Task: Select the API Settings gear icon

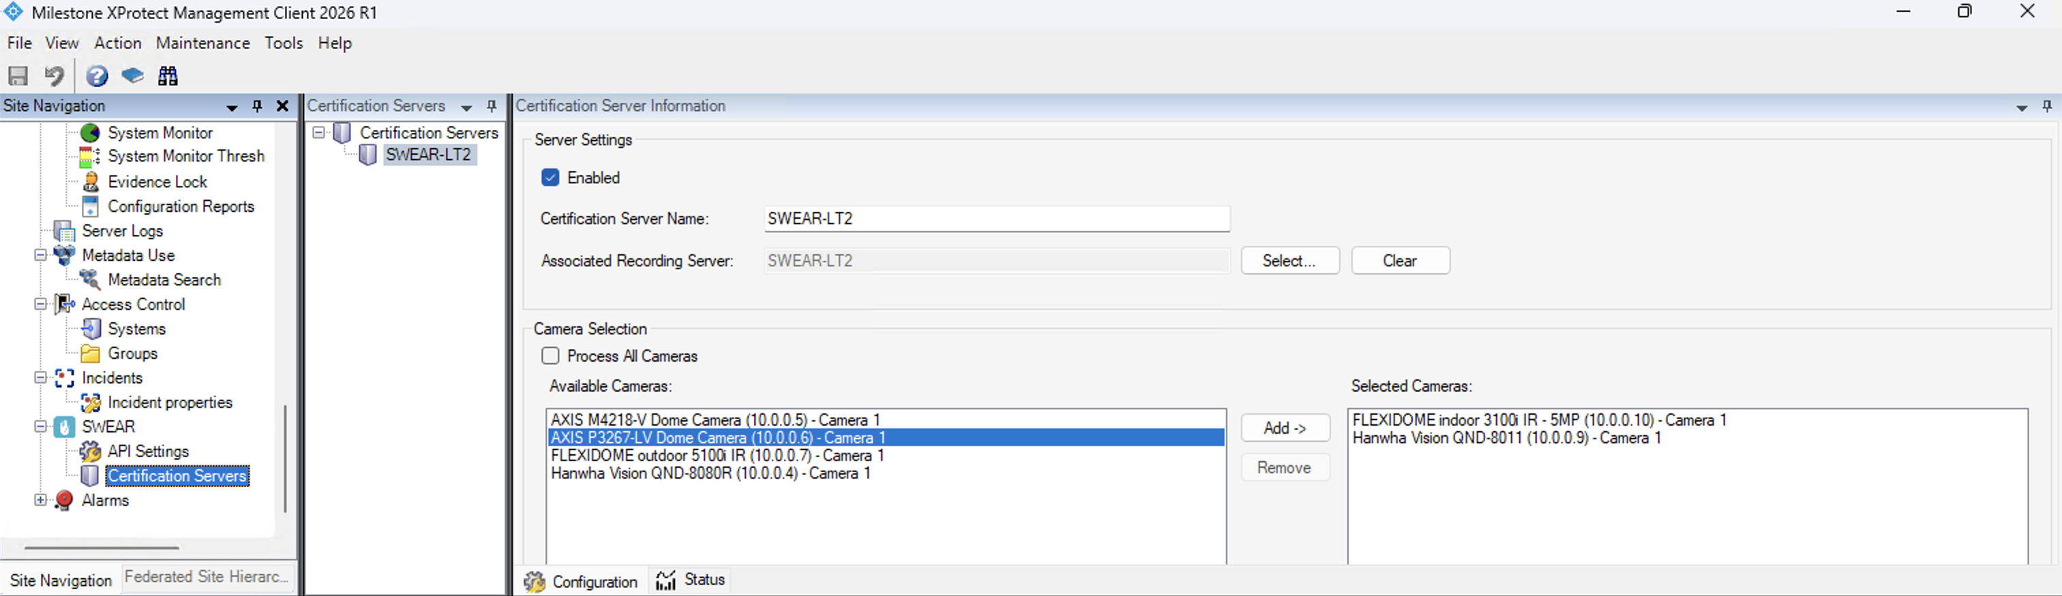Action: pos(91,451)
